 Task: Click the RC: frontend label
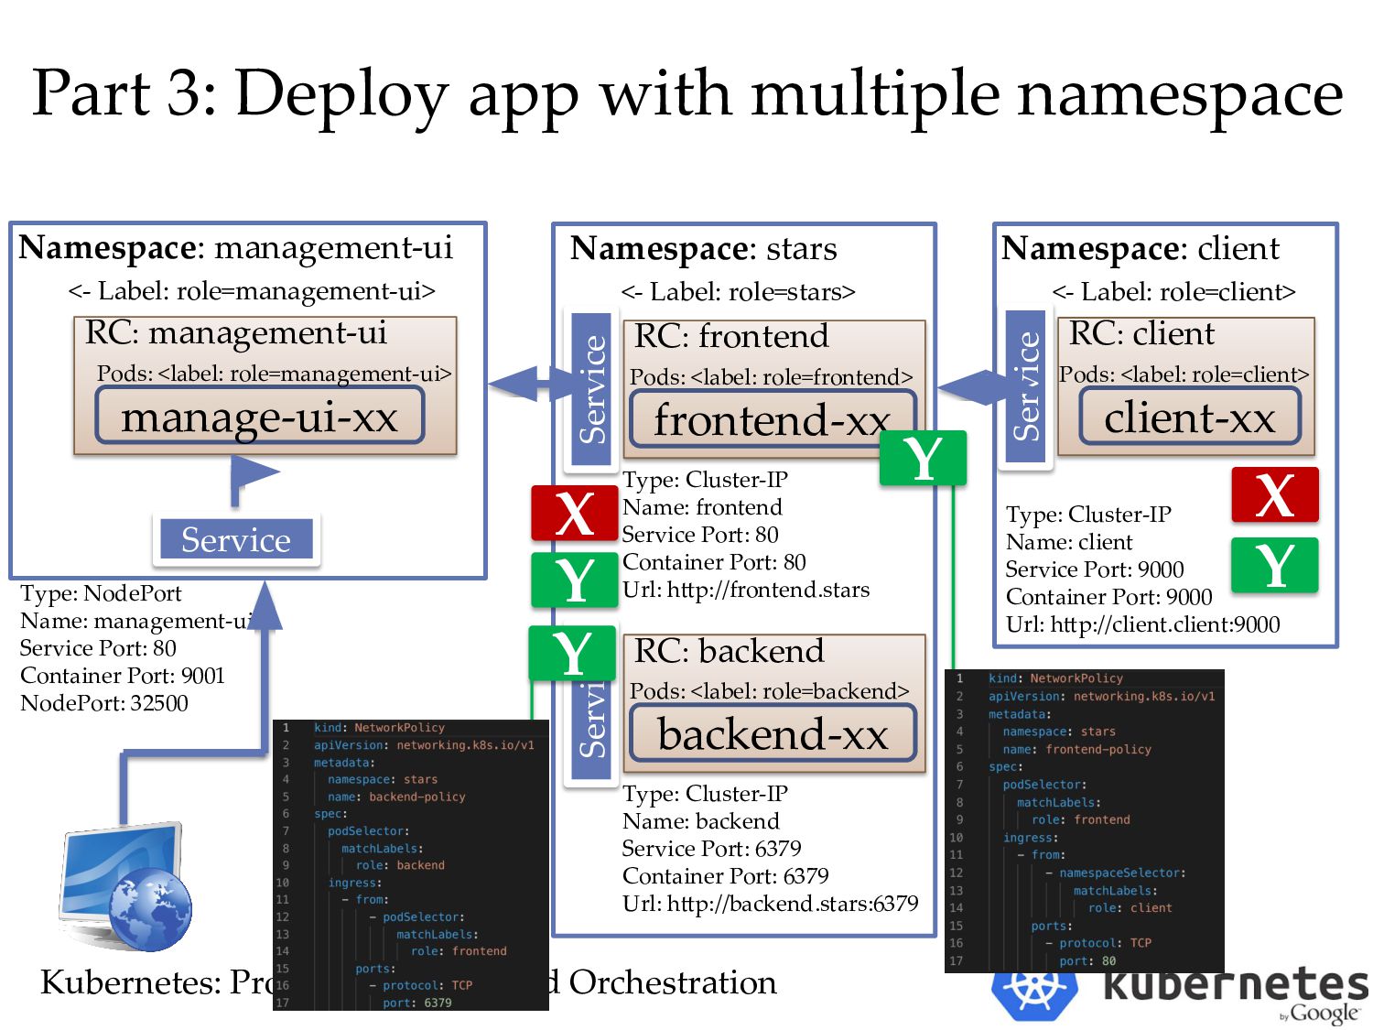coord(731,336)
